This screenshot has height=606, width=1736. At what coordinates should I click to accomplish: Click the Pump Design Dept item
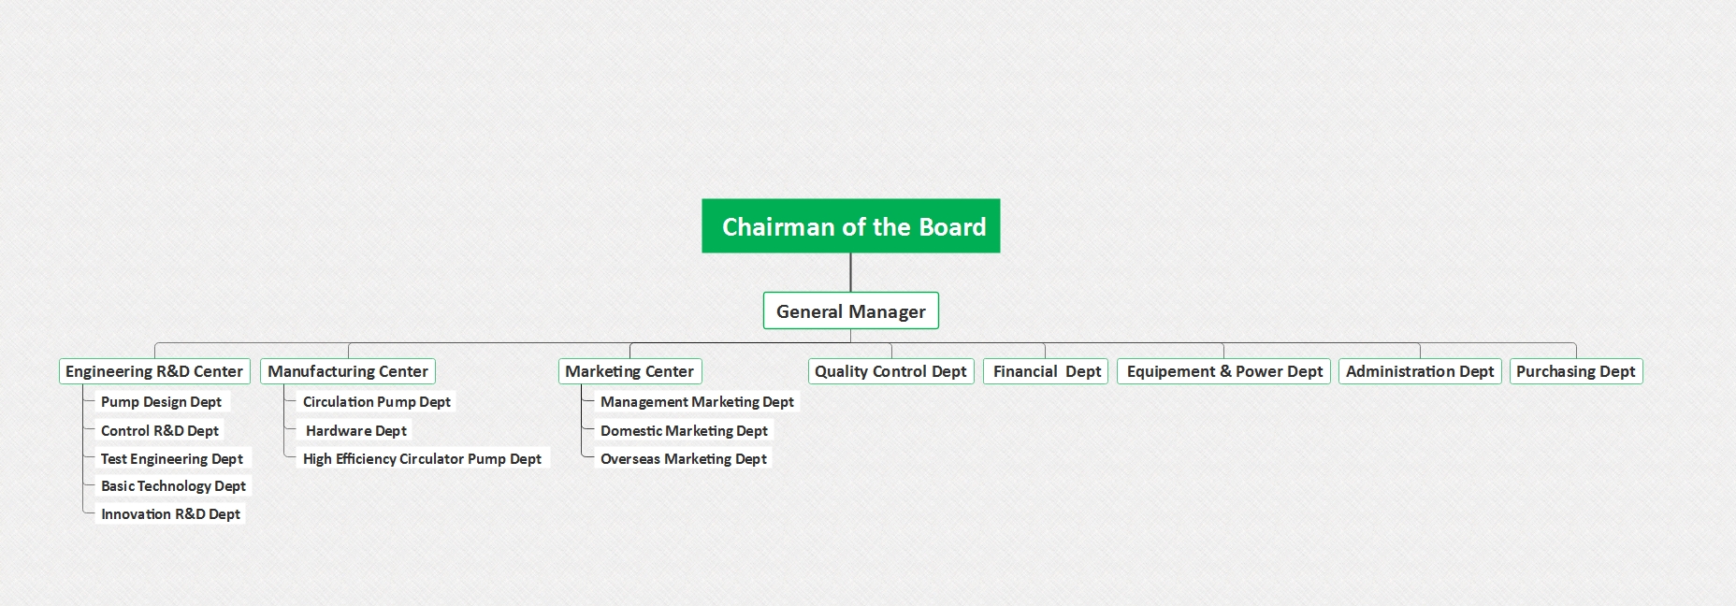(162, 401)
